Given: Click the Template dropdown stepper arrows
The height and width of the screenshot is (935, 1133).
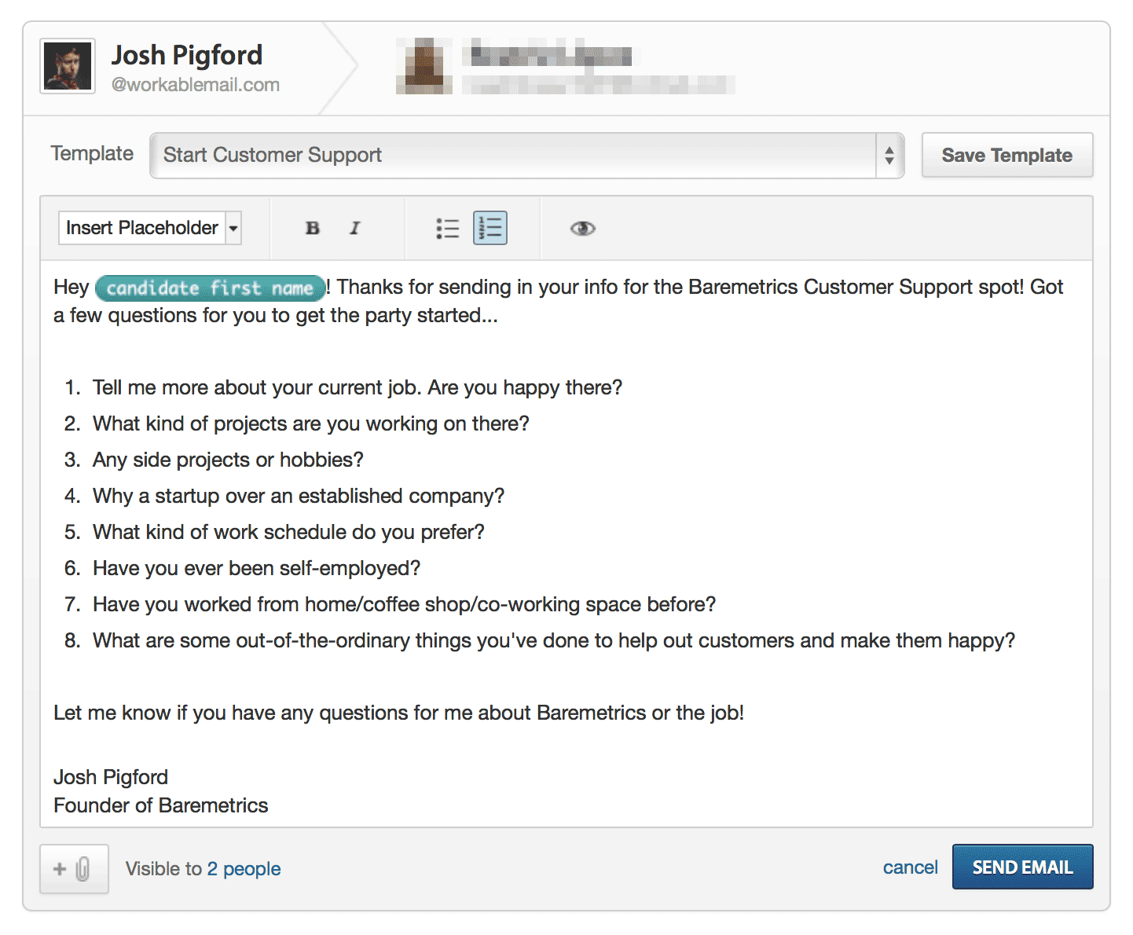Looking at the screenshot, I should pos(889,155).
